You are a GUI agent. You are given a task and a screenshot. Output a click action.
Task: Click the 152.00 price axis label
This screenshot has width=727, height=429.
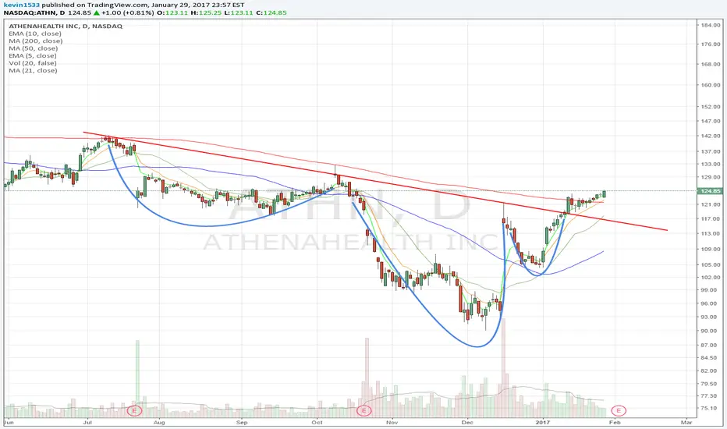(711, 107)
